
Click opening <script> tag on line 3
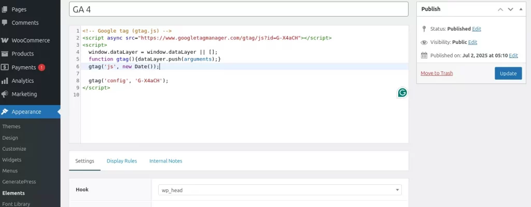pyautogui.click(x=95, y=45)
